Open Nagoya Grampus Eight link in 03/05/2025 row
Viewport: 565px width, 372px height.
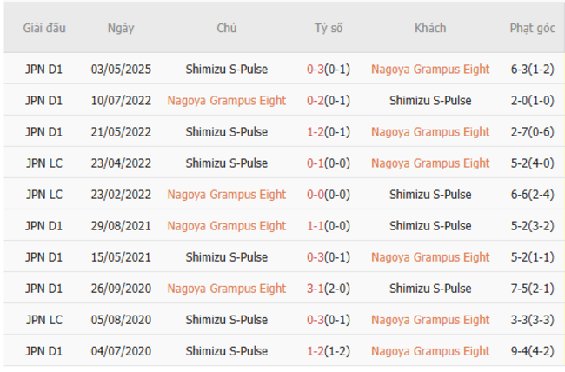click(429, 70)
